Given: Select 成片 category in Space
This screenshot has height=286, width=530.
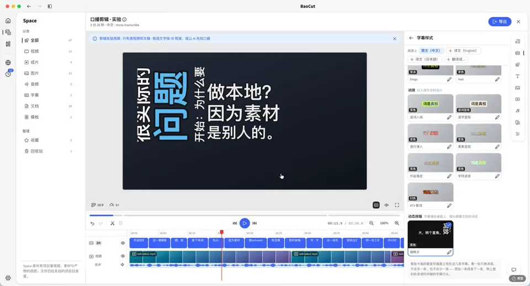Looking at the screenshot, I should [48, 62].
